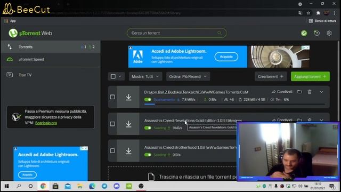341x192 pixels.
Task: Click the µTorrent Speed gauge icon
Action: point(10,59)
